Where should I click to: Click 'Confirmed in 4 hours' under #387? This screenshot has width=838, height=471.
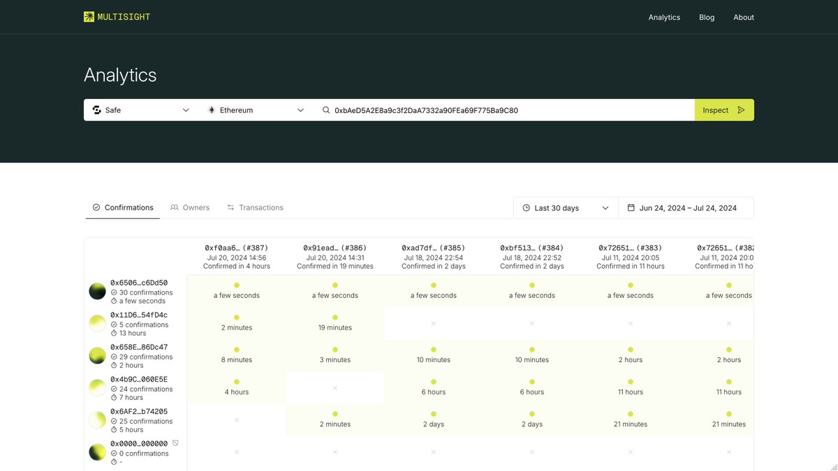[x=237, y=266]
